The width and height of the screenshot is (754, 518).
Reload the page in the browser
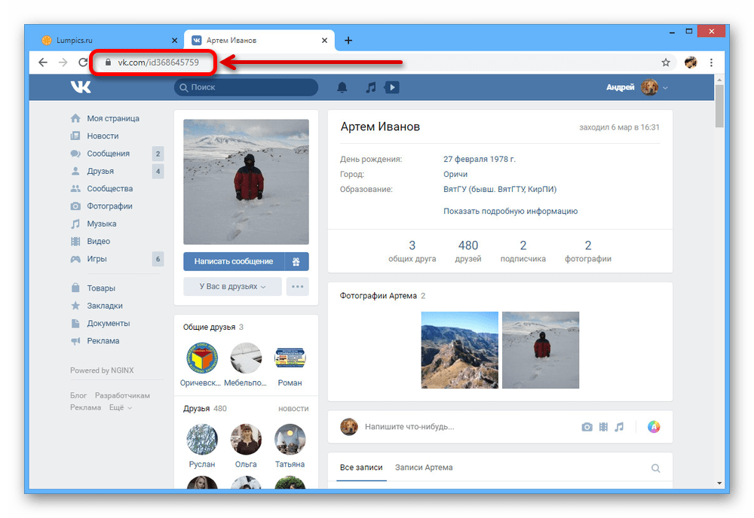(83, 62)
